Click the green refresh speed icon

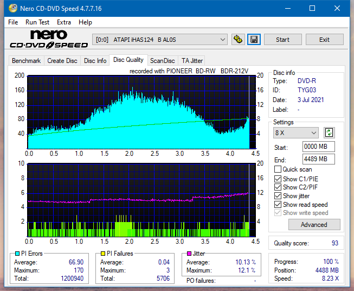[x=329, y=132]
